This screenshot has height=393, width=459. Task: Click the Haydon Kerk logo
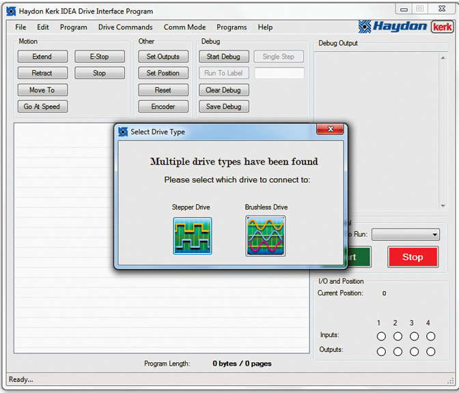406,27
